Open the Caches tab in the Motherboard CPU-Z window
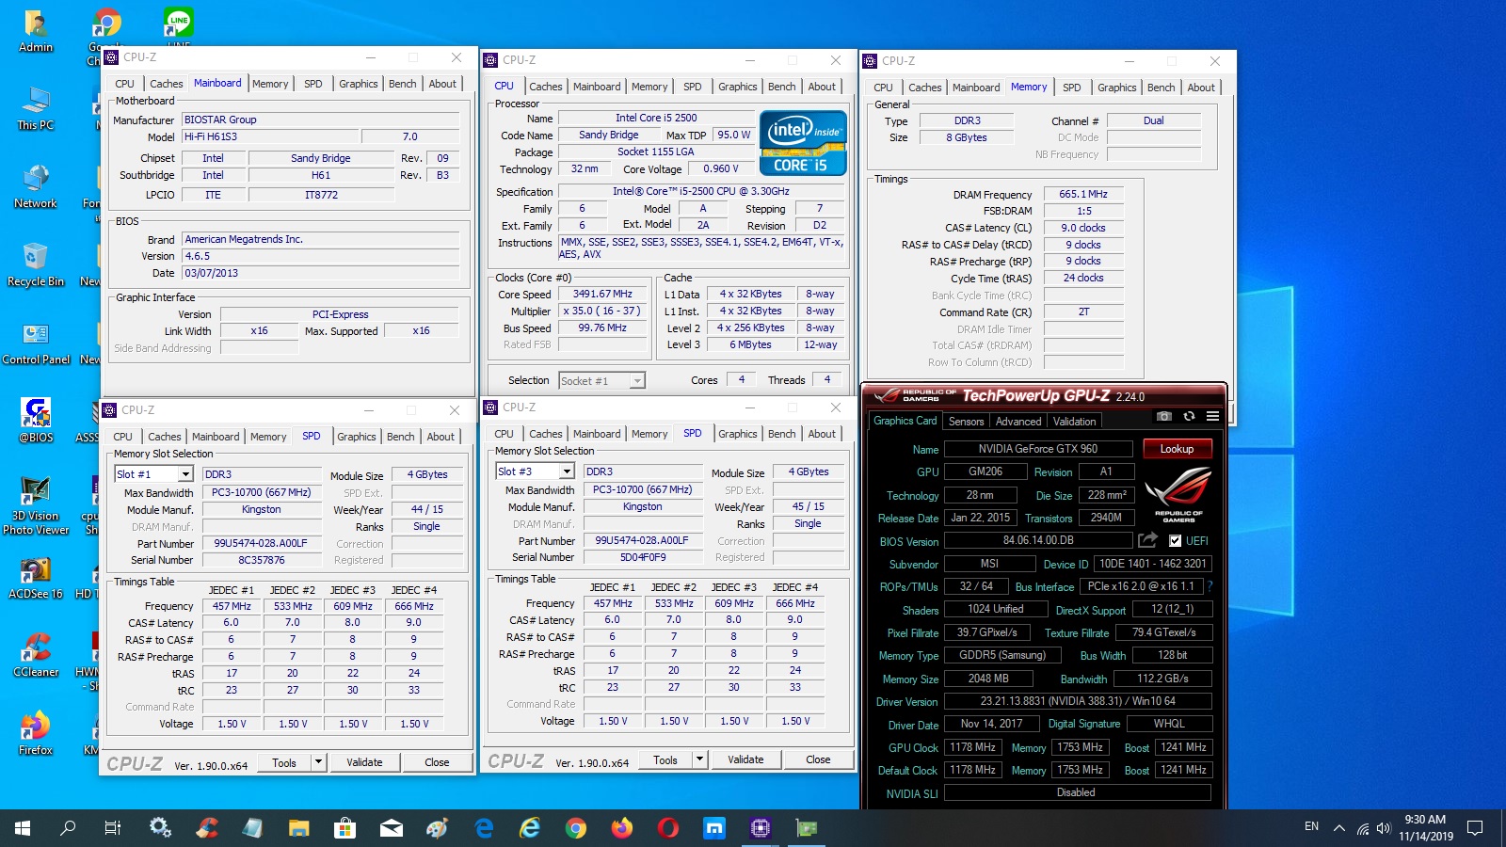Viewport: 1506px width, 847px height. coord(167,84)
